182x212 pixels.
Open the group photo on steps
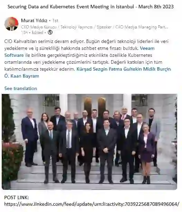click(89, 142)
